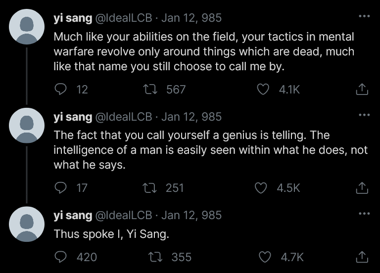The width and height of the screenshot is (380, 273).
Task: Click the @IdealLCB handle on the last tweet
Action: (x=123, y=216)
